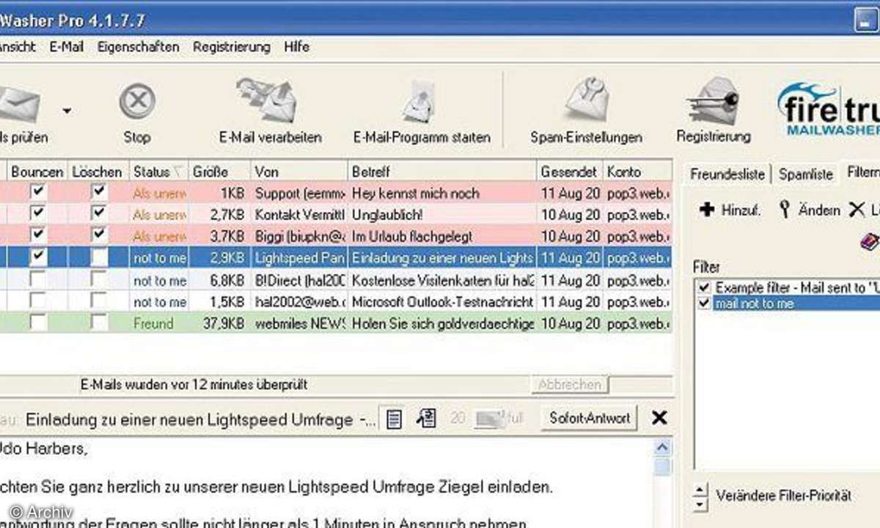This screenshot has height=528, width=880.
Task: Close the preview pane with the X icon
Action: (x=659, y=418)
